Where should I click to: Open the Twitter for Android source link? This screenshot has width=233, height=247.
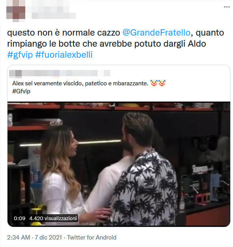point(92,238)
